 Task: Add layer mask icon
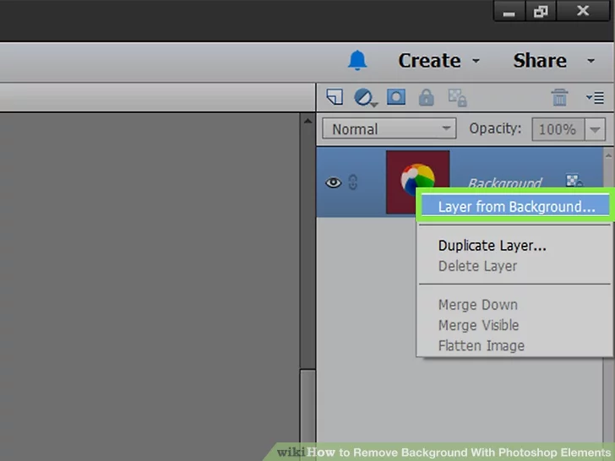(x=396, y=96)
